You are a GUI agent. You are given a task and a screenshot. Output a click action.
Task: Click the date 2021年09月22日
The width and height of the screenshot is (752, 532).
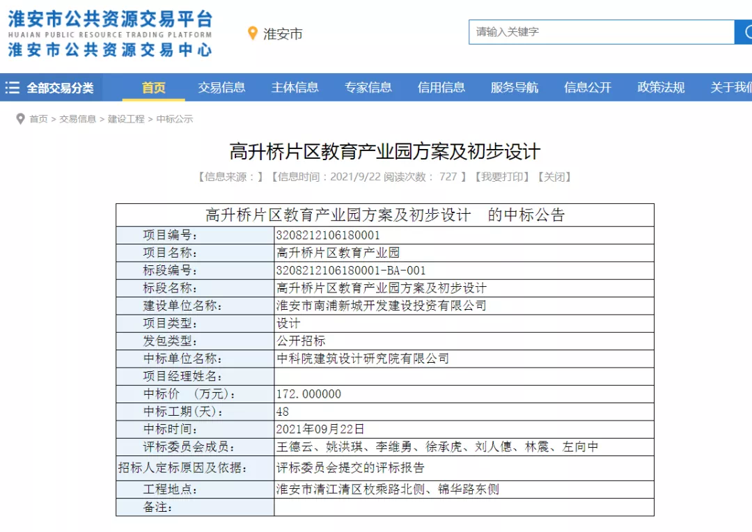pos(320,430)
